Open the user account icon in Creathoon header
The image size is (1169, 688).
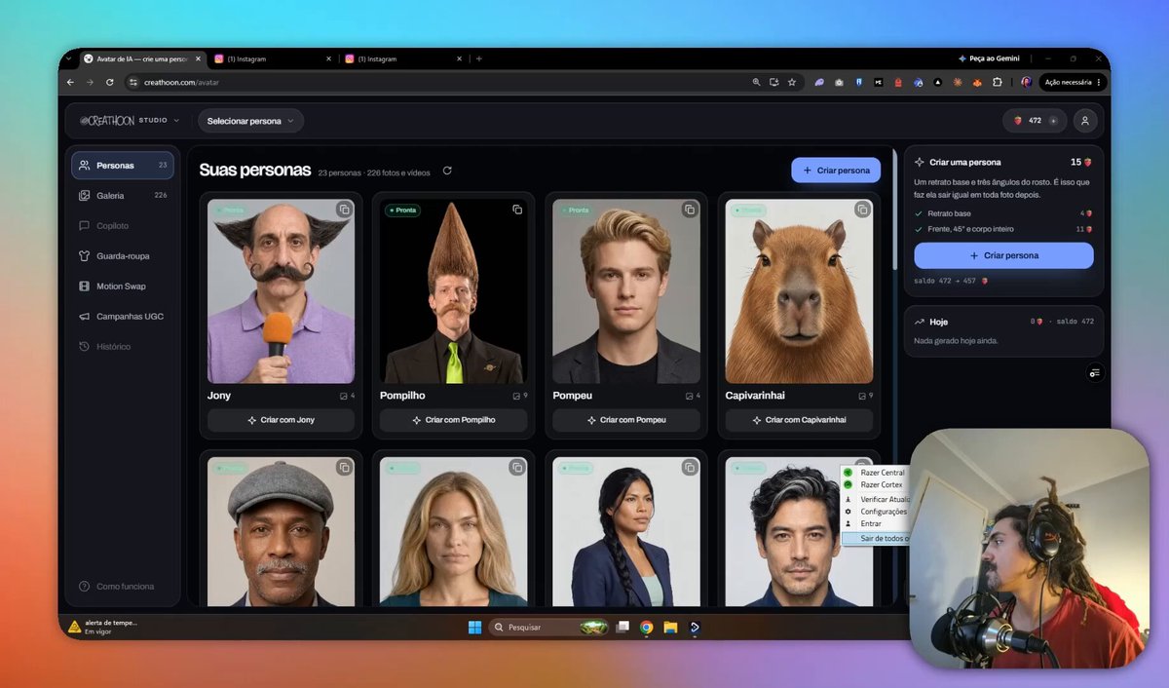point(1086,121)
